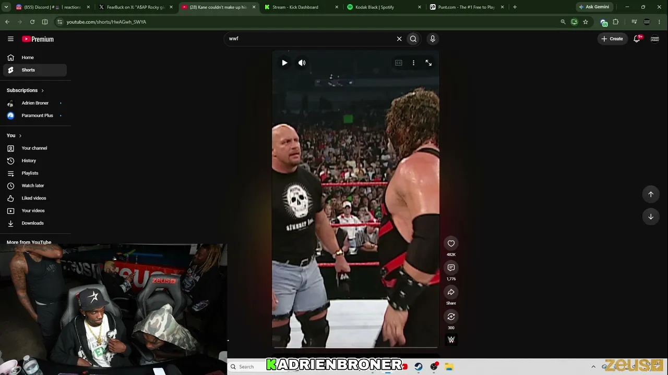
Task: Open OBS Studio from the taskbar
Action: tap(434, 367)
